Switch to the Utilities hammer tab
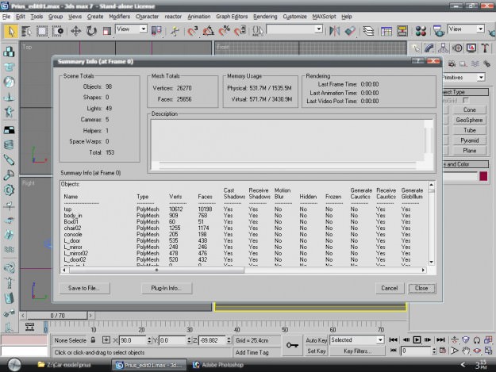This screenshot has height=372, width=496. (x=485, y=48)
